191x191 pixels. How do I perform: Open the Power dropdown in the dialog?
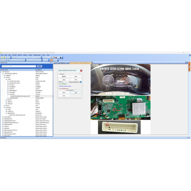63,82
